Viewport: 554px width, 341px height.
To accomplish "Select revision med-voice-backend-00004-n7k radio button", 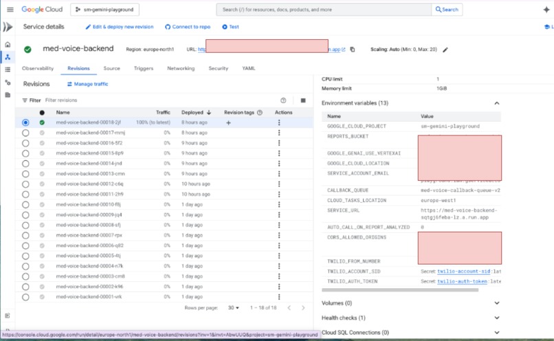I will [x=25, y=266].
